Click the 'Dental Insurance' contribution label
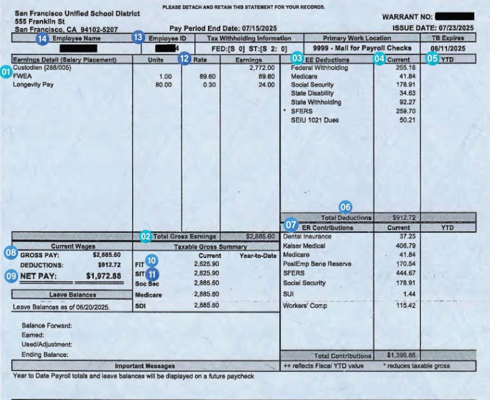This screenshot has width=490, height=400. (x=307, y=237)
